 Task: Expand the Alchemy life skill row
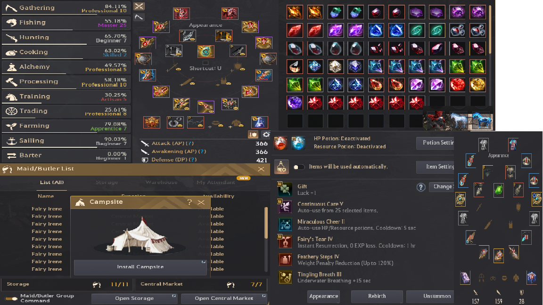66,67
